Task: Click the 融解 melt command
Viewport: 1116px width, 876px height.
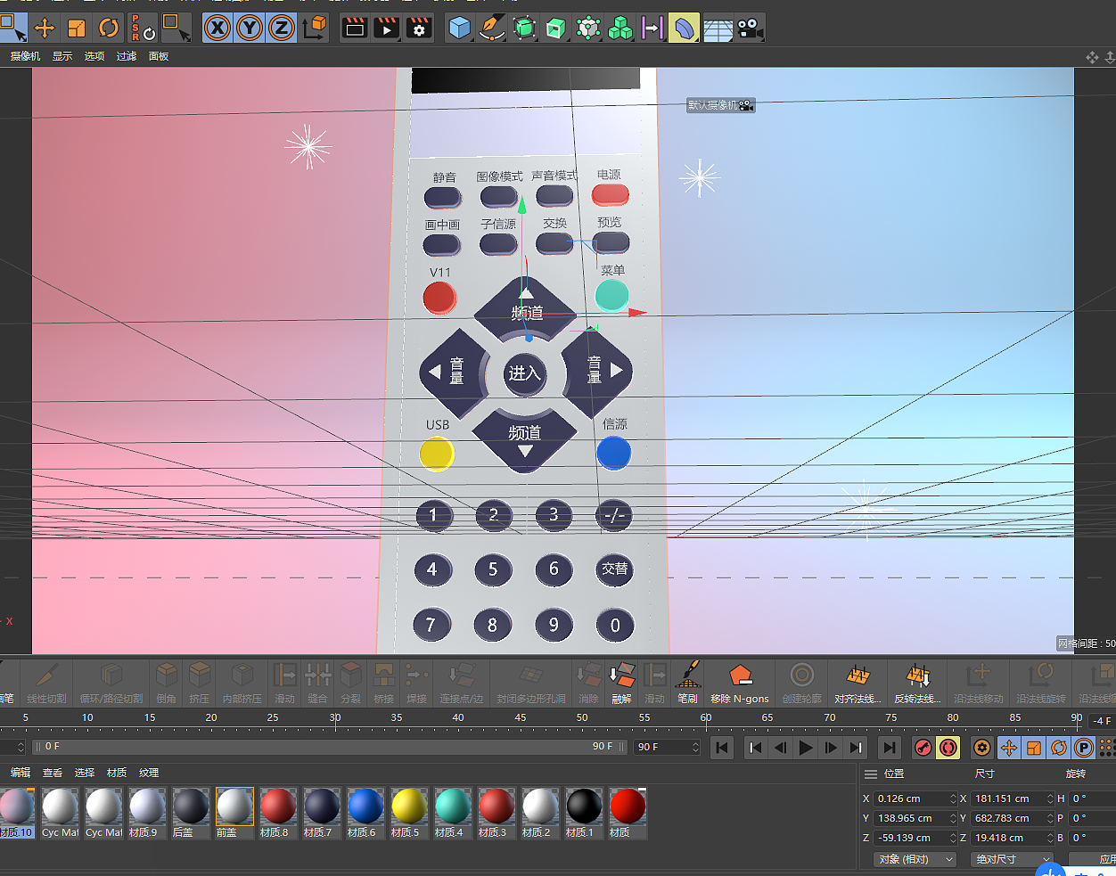Action: pyautogui.click(x=621, y=682)
